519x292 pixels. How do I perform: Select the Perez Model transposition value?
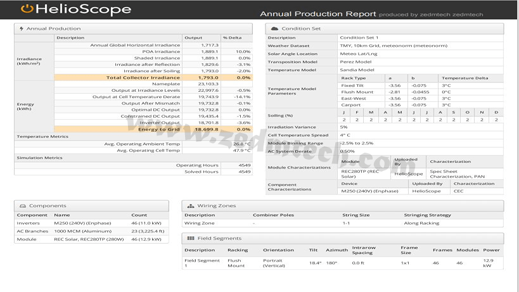(x=356, y=62)
